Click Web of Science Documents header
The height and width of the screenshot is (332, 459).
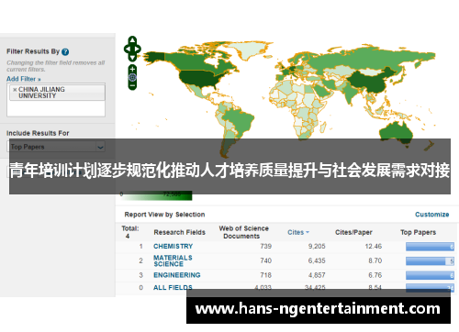click(x=243, y=232)
